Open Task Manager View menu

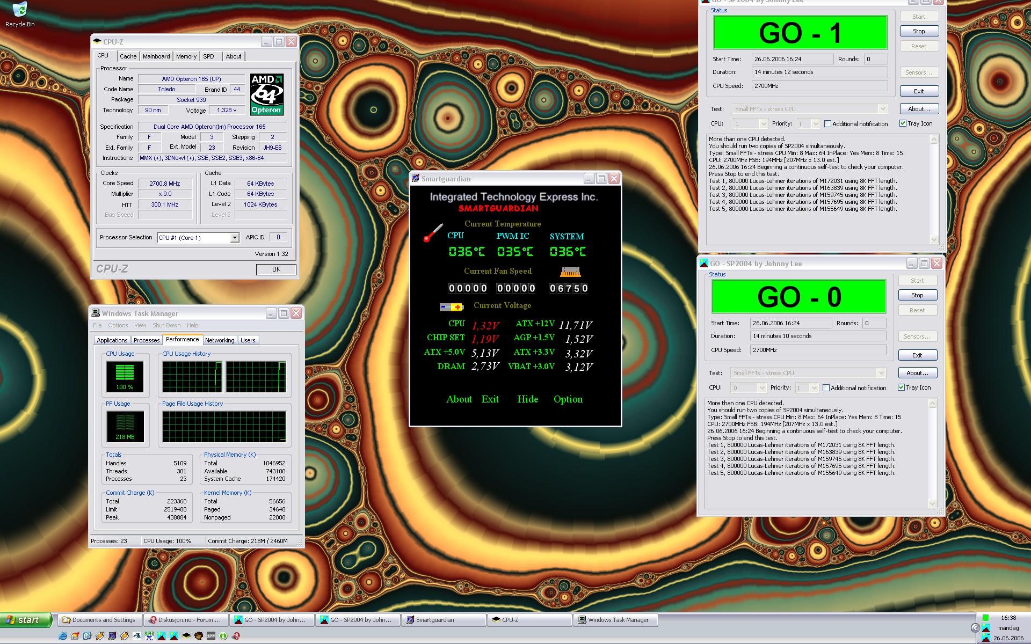pos(140,325)
